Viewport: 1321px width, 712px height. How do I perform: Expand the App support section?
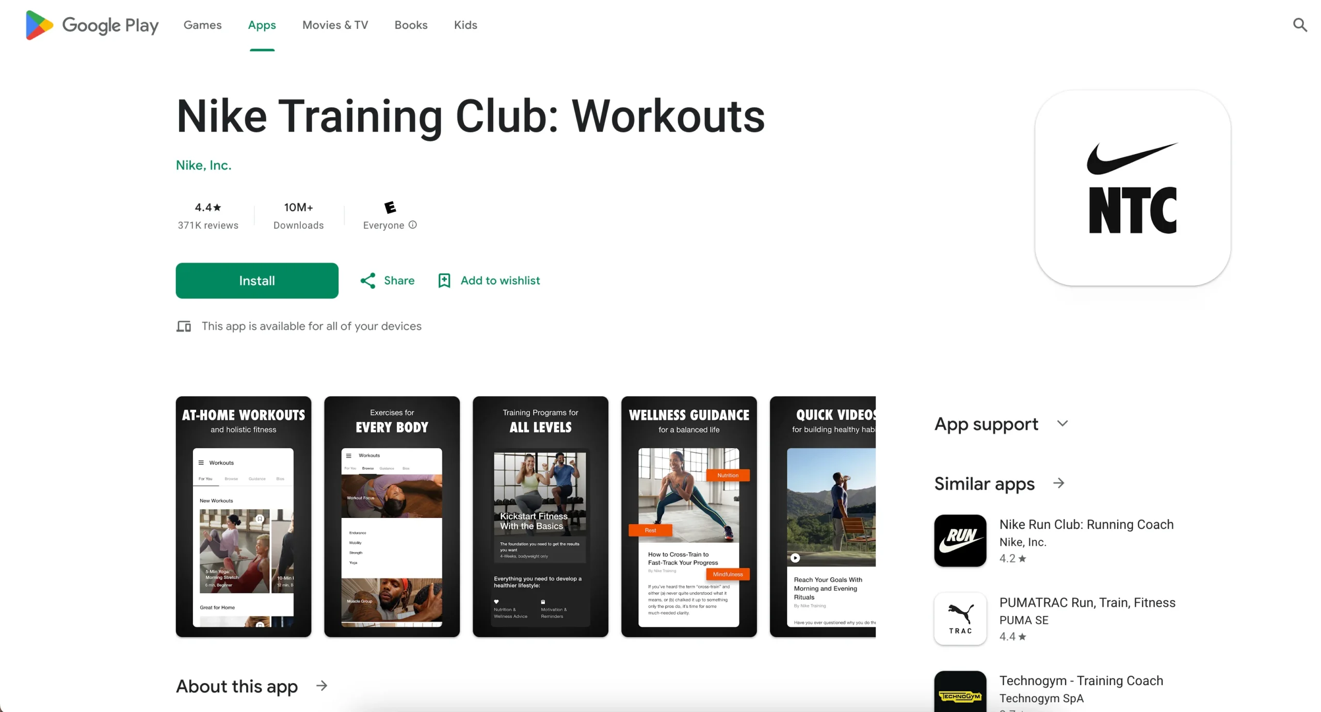pyautogui.click(x=1064, y=424)
